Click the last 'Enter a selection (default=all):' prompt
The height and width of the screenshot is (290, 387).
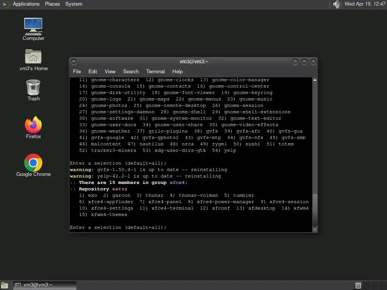118,227
